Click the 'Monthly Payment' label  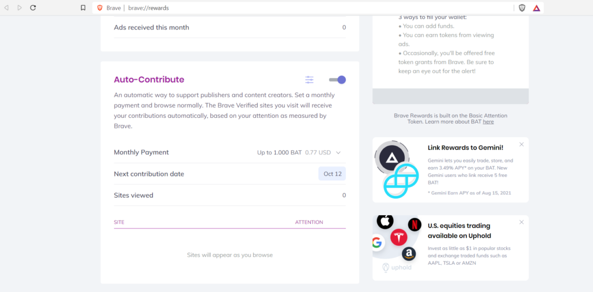(141, 152)
